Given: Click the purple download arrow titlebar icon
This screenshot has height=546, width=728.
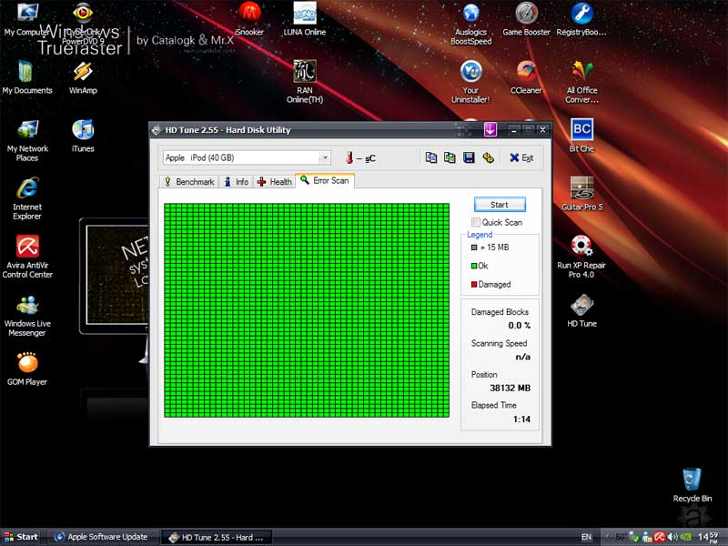Looking at the screenshot, I should click(x=490, y=129).
